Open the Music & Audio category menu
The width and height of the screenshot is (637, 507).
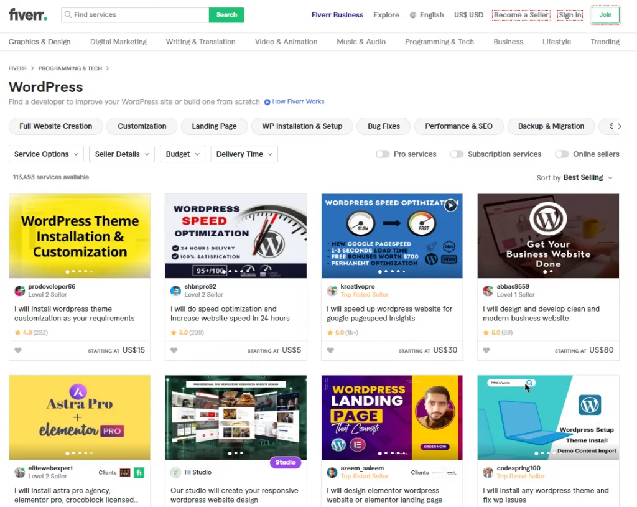coord(361,42)
